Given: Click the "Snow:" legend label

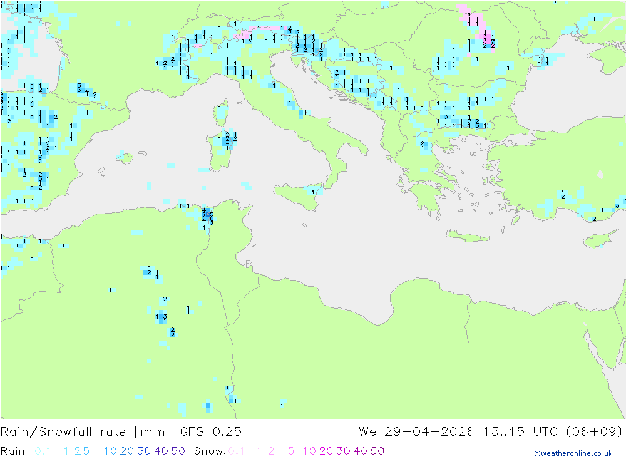Looking at the screenshot, I should 210,451.
